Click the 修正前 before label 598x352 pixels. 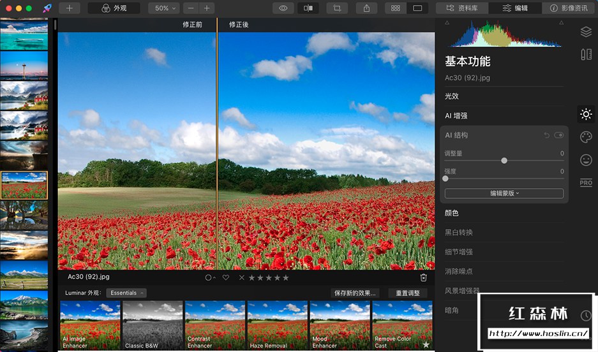tap(192, 25)
